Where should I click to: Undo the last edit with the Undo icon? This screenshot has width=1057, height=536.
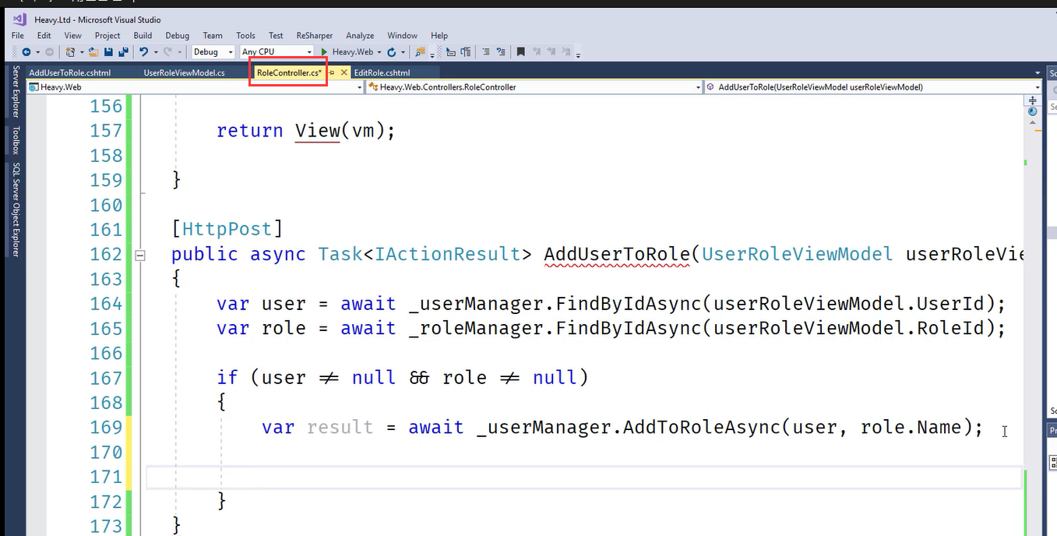pyautogui.click(x=143, y=52)
